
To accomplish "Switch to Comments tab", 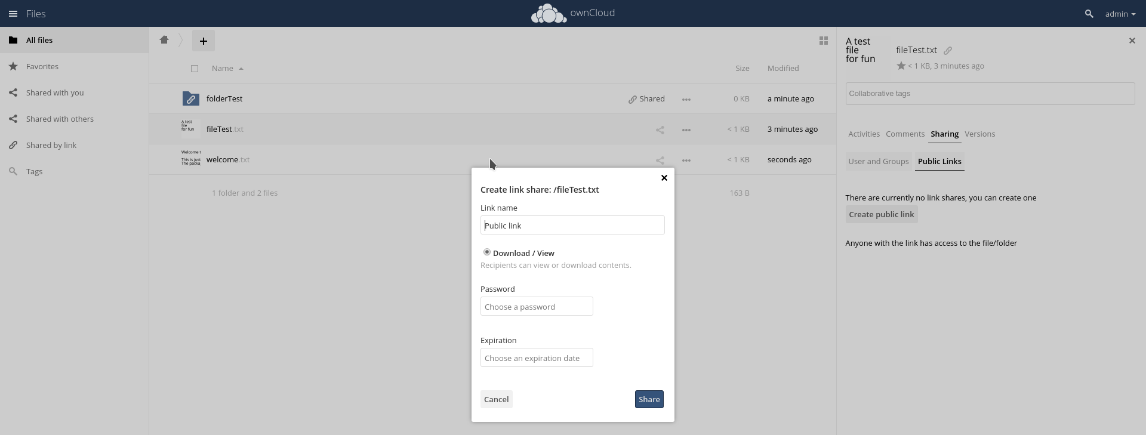I will pyautogui.click(x=905, y=134).
